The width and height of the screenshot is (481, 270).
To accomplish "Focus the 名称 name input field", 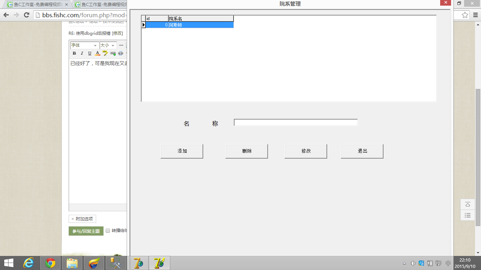I will [x=296, y=122].
